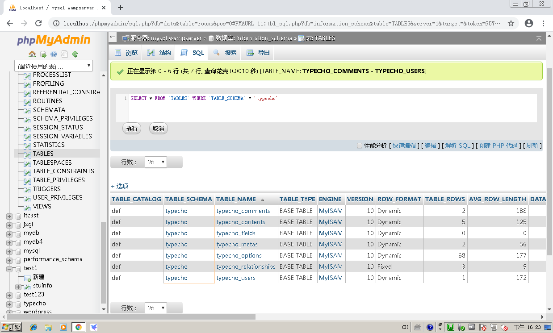The height and width of the screenshot is (333, 553).
Task: Open a new browser tab
Action: tap(120, 8)
